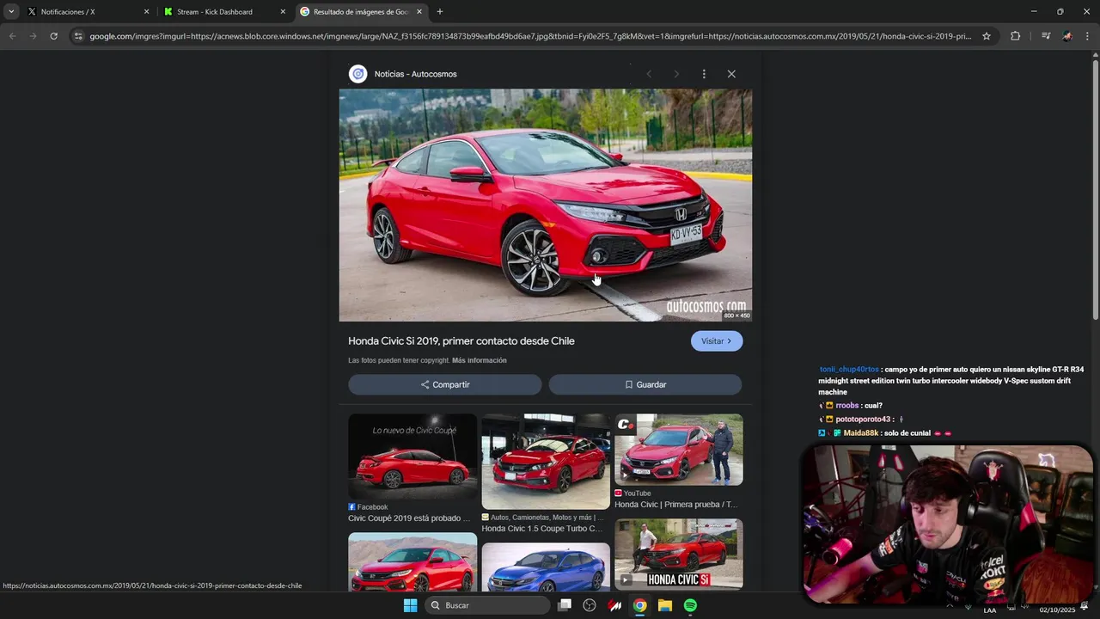The image size is (1100, 619).
Task: Open Google Chrome from the taskbar
Action: [640, 605]
